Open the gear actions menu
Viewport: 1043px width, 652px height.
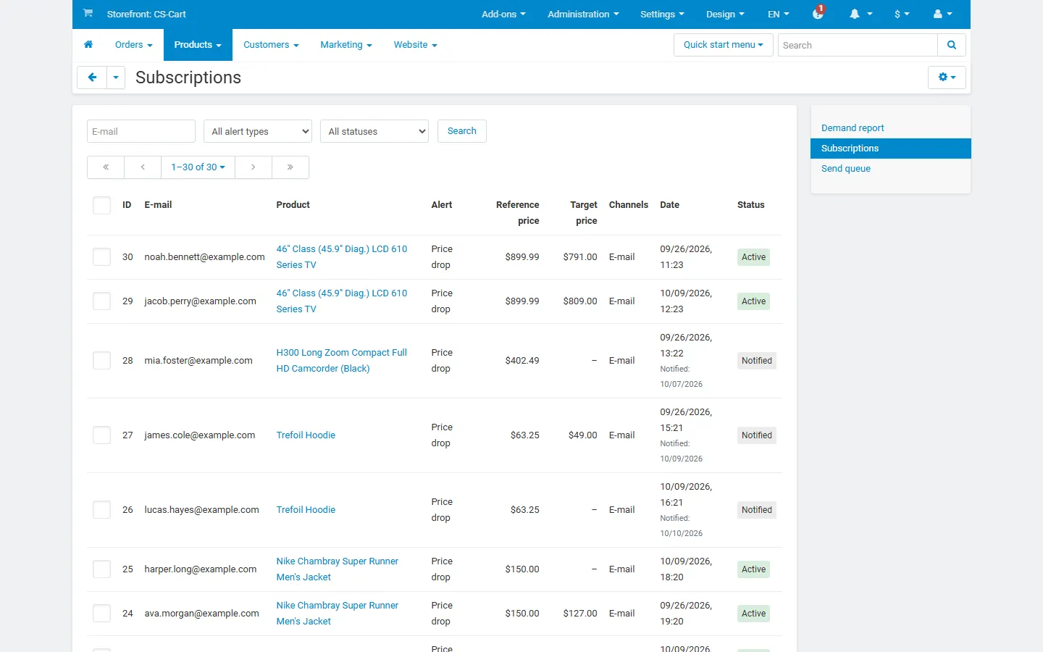[x=947, y=78]
